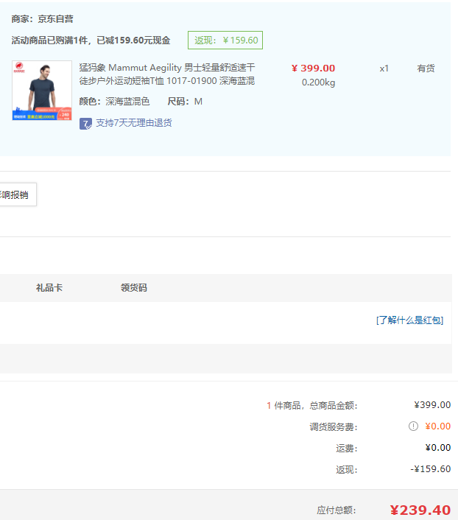Click the 调货服务费 info icon
Image resolution: width=458 pixels, height=520 pixels.
click(413, 426)
